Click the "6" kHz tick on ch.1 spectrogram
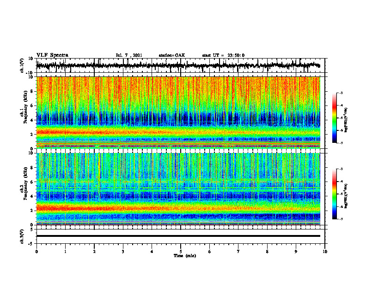 pyautogui.click(x=32, y=106)
